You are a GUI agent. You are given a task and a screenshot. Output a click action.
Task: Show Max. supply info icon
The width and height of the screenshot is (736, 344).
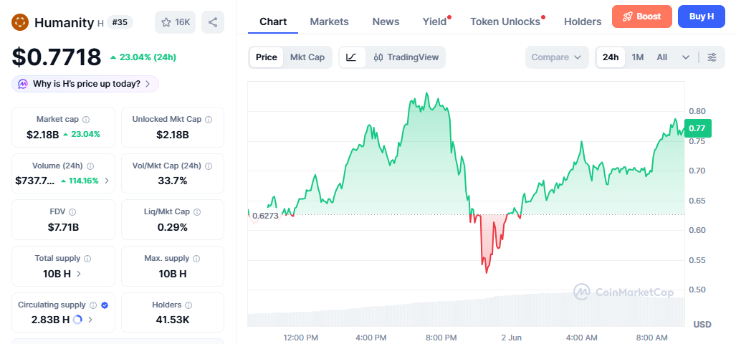196,259
